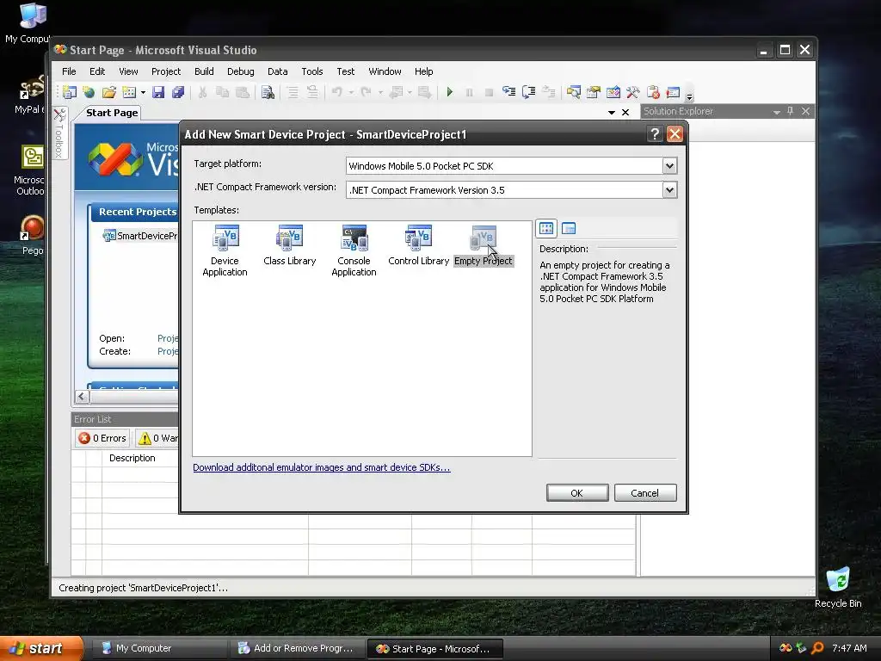Screen dimensions: 881x661
Task: Open the Debug menu
Action: 241,71
